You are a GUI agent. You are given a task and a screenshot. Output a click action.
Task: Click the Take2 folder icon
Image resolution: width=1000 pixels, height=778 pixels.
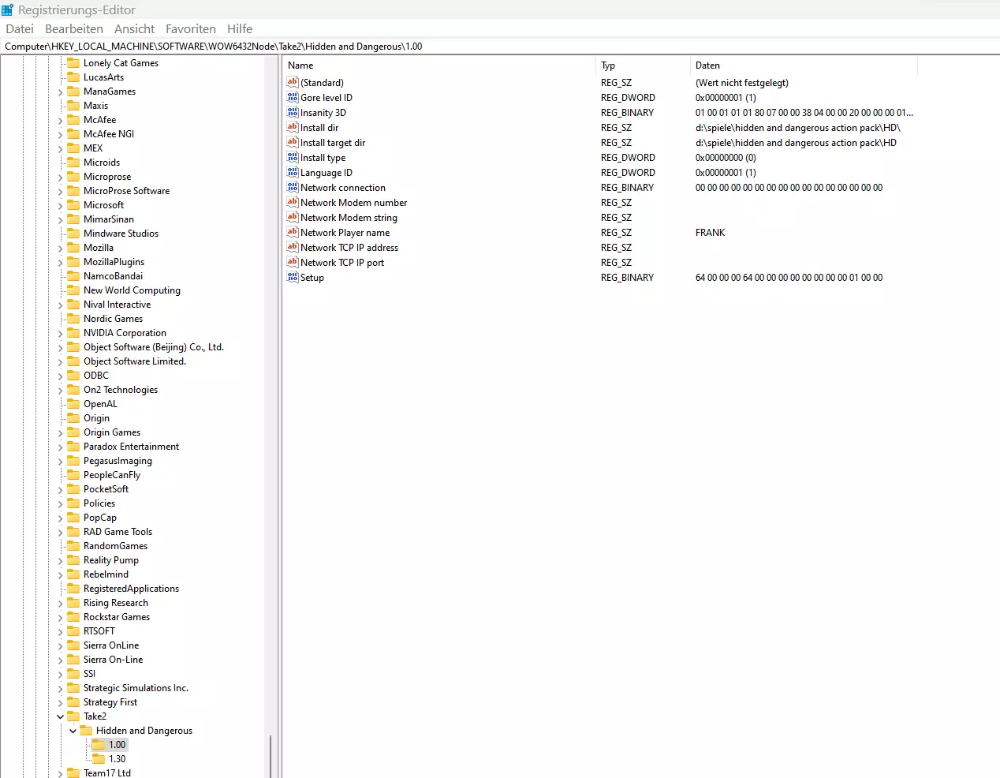click(73, 716)
